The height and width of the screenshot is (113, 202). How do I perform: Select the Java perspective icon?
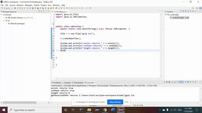coord(200,8)
